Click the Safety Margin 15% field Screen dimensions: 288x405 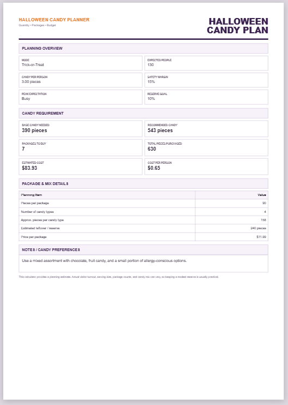[x=206, y=80]
